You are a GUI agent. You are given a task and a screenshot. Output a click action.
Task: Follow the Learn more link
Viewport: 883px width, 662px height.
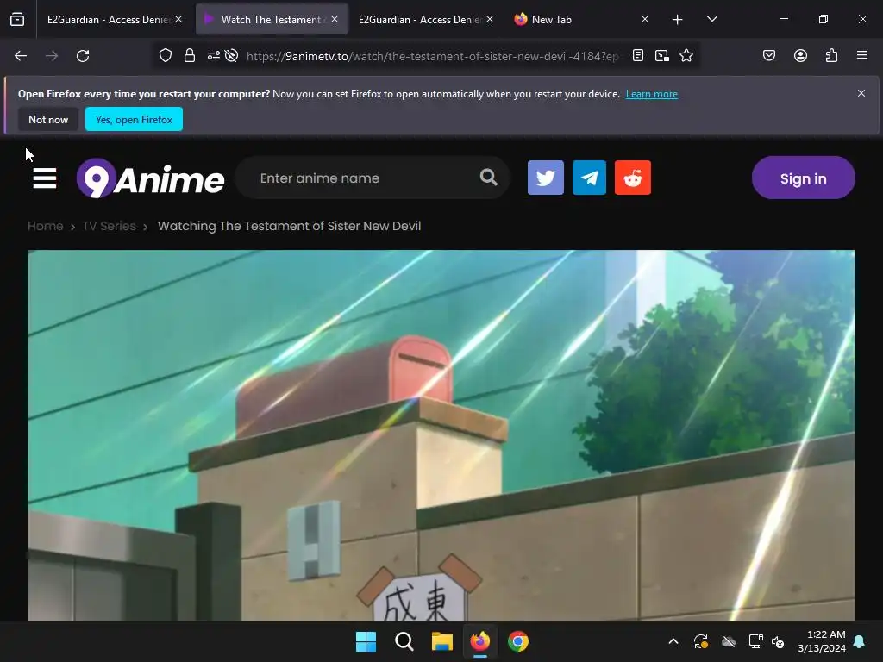click(652, 94)
